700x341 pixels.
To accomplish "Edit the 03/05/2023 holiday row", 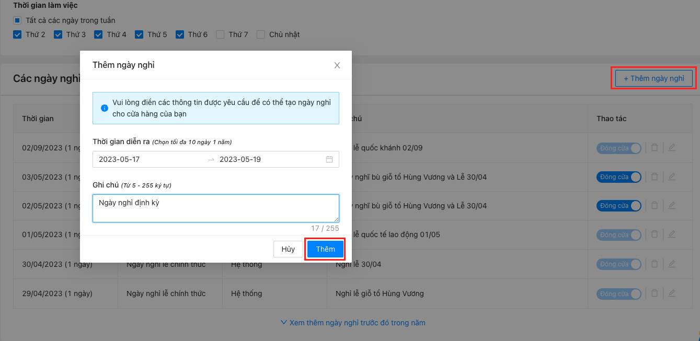I will pyautogui.click(x=672, y=177).
